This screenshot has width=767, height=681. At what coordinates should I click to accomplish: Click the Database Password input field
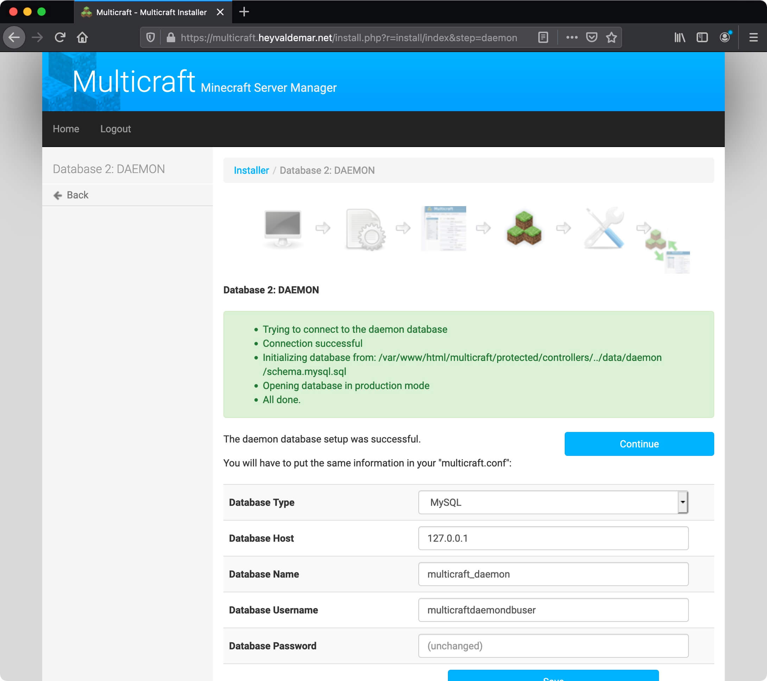click(553, 645)
